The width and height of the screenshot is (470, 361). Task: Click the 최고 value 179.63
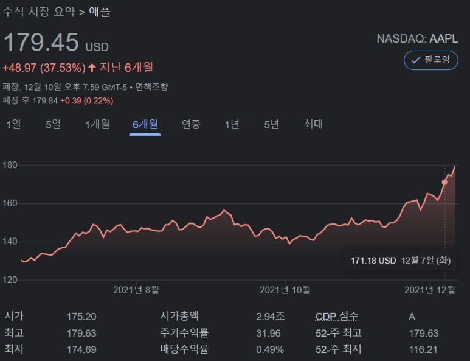point(81,333)
